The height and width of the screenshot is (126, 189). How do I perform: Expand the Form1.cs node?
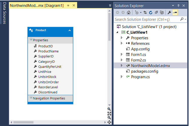click(122, 54)
